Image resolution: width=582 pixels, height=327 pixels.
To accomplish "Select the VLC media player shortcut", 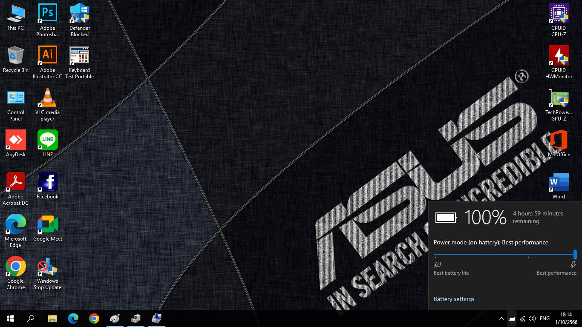I will click(x=48, y=105).
